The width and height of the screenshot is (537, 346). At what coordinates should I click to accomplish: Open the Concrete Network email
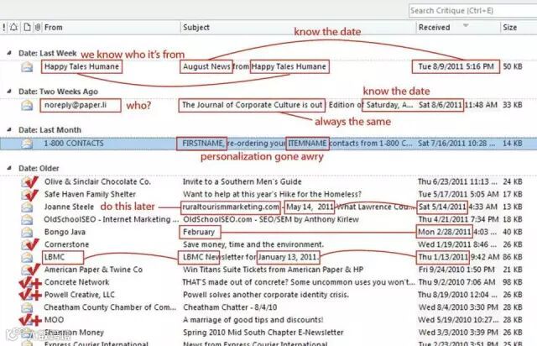coord(76,282)
